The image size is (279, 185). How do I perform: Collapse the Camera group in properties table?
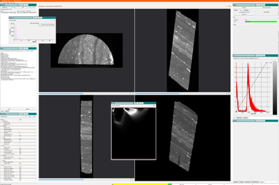coord(1,137)
